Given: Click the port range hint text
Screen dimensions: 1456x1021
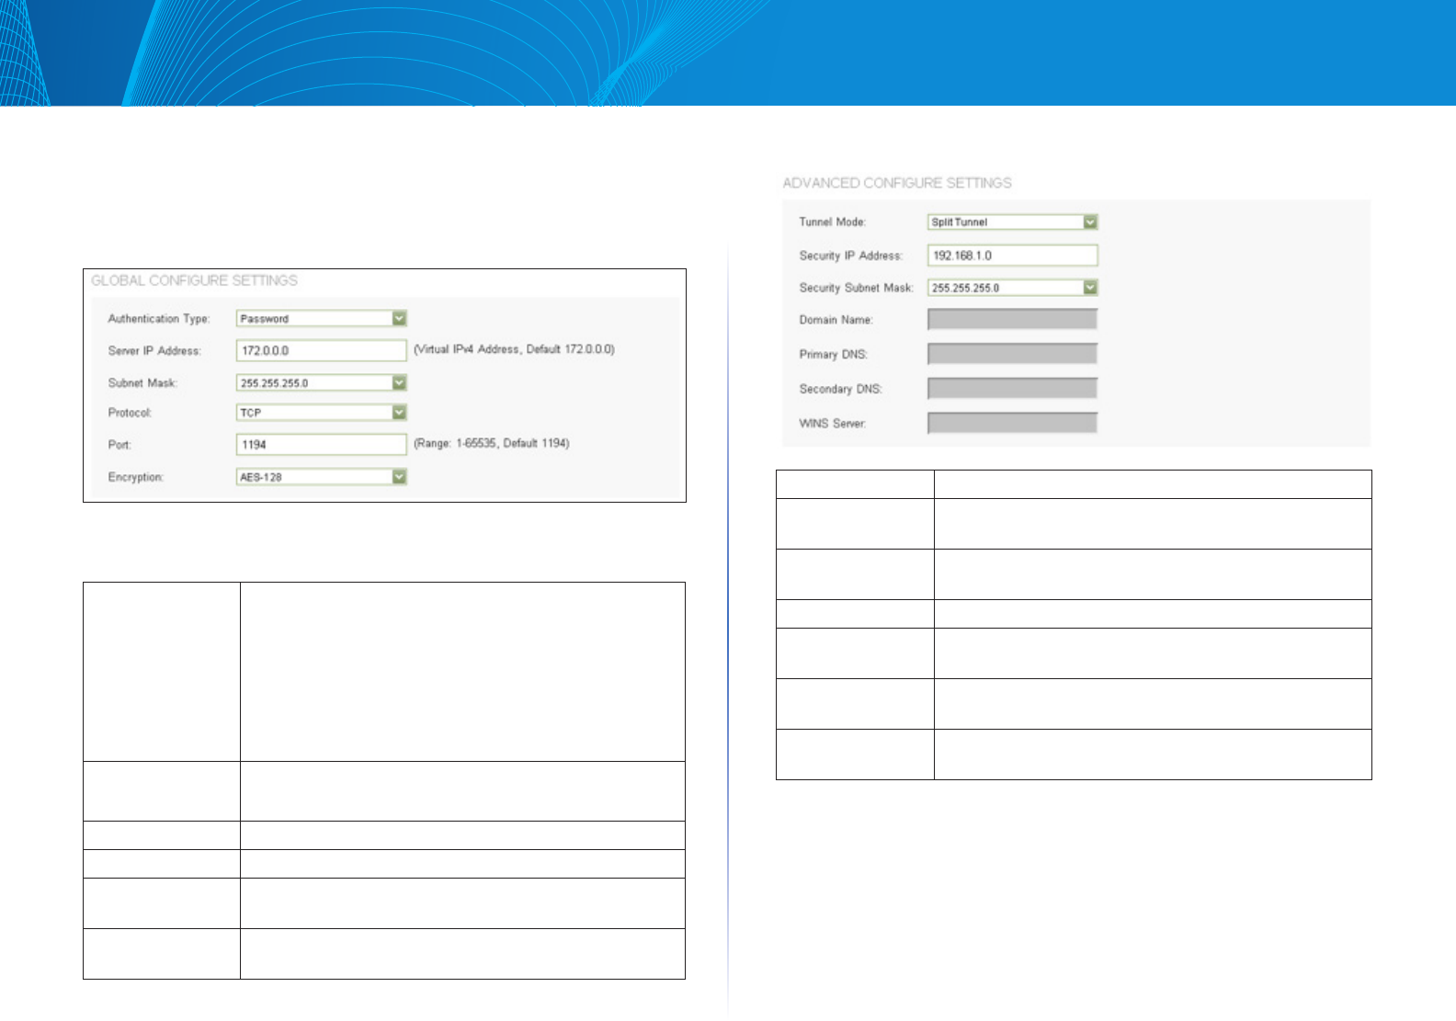Looking at the screenshot, I should 491,443.
